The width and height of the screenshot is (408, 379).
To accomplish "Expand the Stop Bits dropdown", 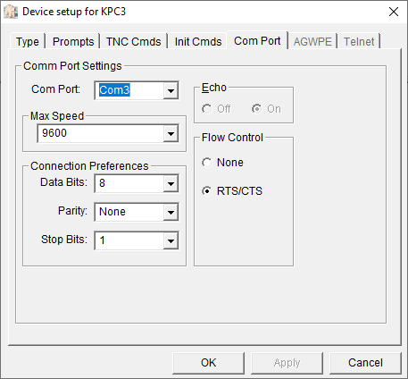I will pos(171,240).
